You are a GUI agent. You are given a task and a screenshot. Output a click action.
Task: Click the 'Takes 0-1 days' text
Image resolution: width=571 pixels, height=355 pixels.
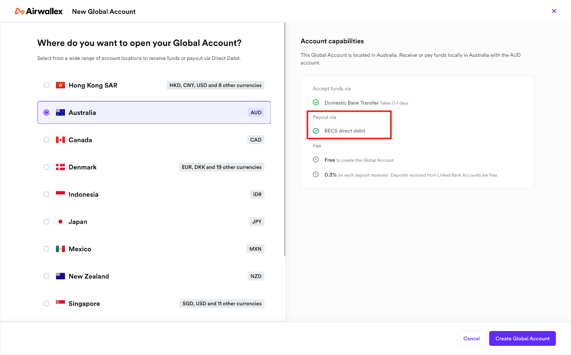[x=394, y=103]
